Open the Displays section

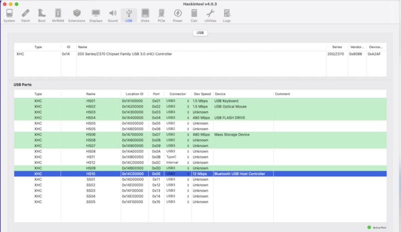(95, 15)
